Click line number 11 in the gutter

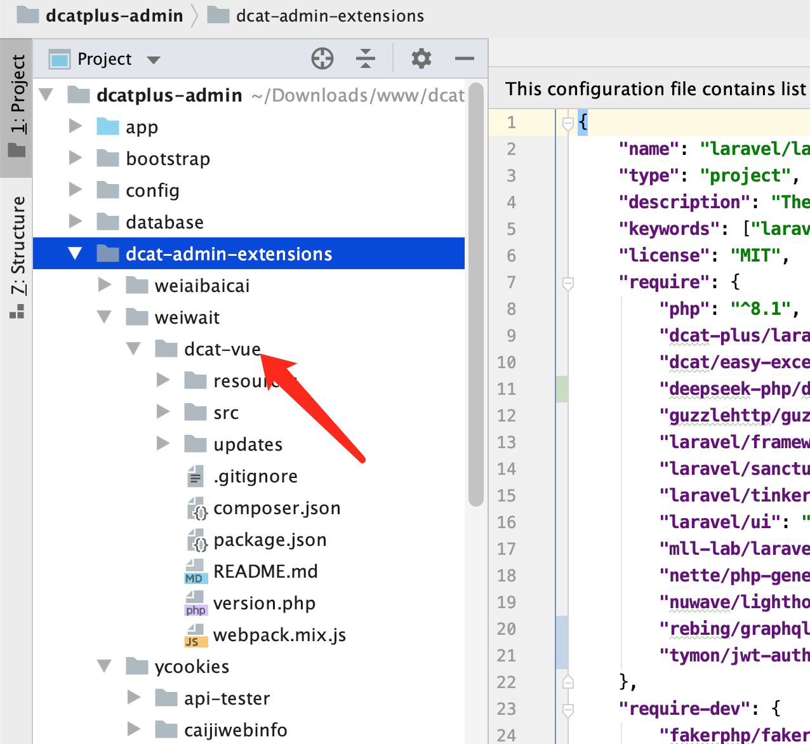pos(507,389)
